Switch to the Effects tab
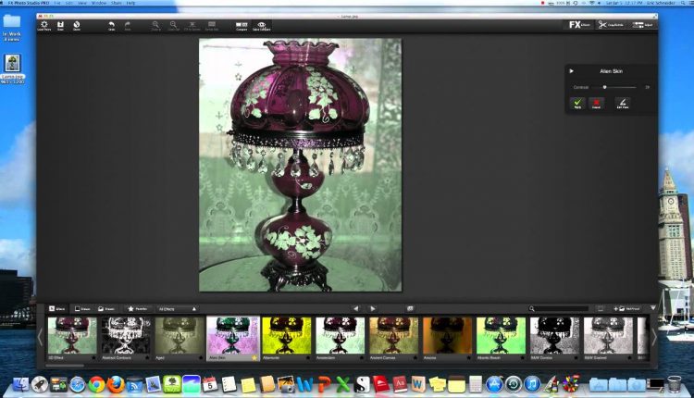Image resolution: width=694 pixels, height=398 pixels. 57,308
